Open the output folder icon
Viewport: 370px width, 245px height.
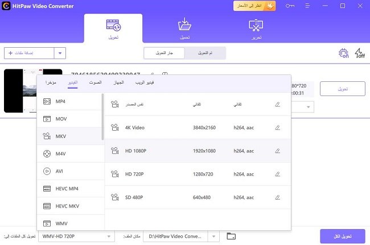pos(231,236)
